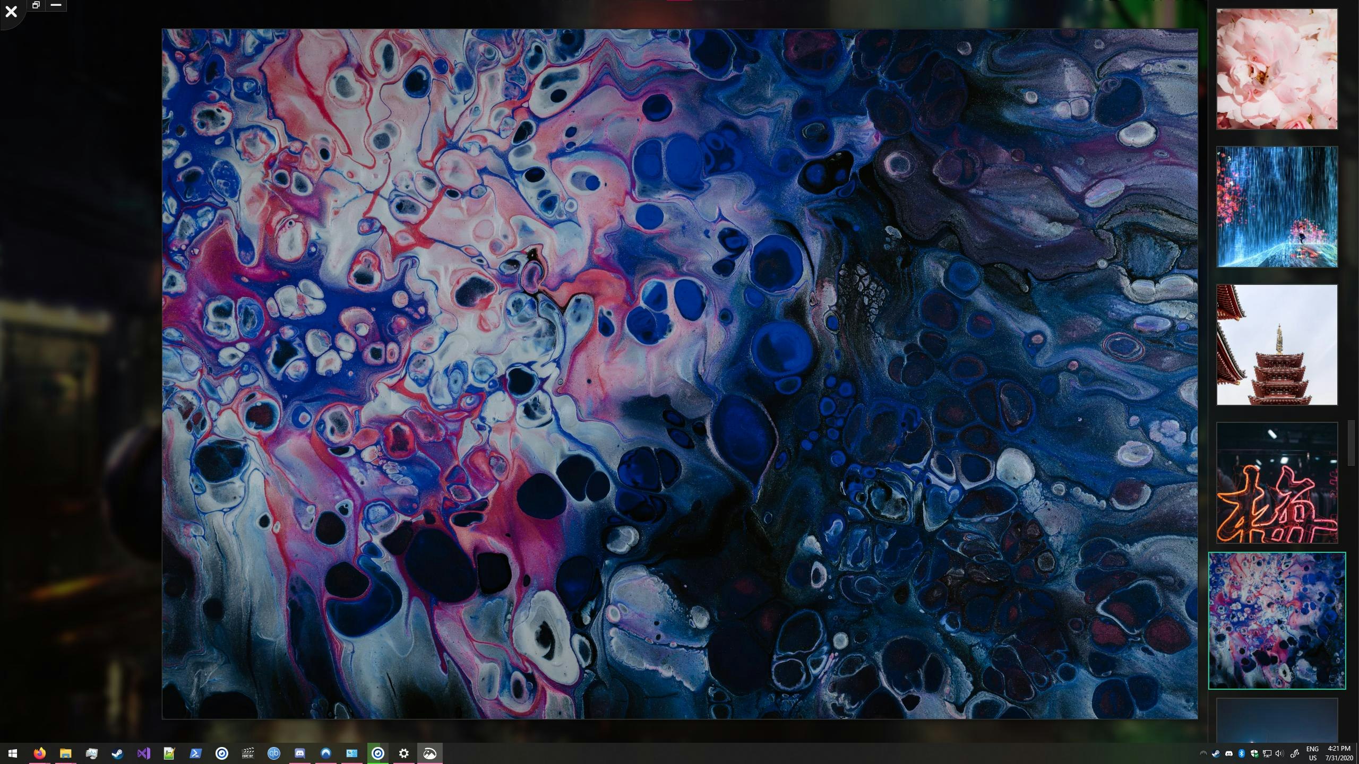This screenshot has height=764, width=1359.
Task: Select the blue digital waterfall thumbnail
Action: [1277, 207]
